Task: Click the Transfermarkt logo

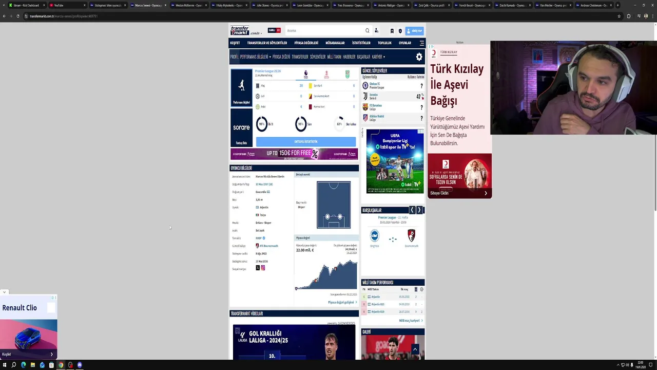Action: pos(246,30)
